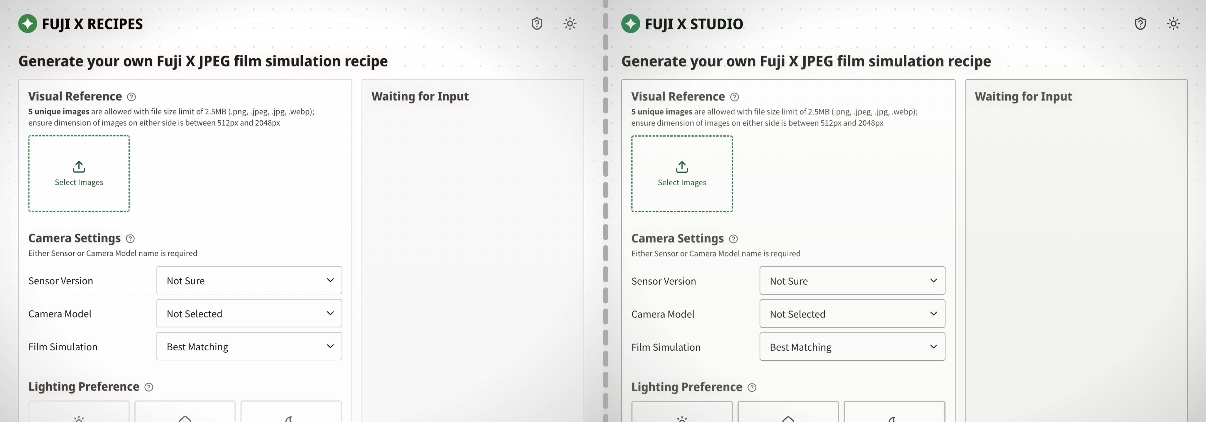This screenshot has width=1206, height=422.
Task: Click Film Simulation label in Fuji X Recipes
Action: [63, 347]
